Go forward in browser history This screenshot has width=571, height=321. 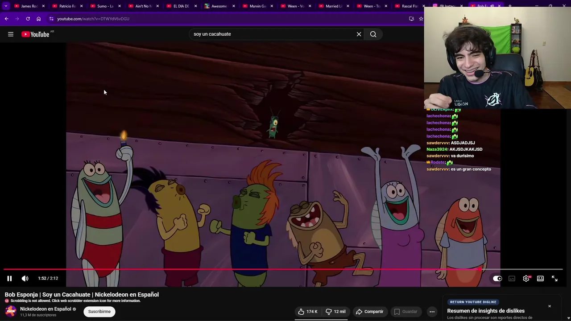(x=17, y=19)
